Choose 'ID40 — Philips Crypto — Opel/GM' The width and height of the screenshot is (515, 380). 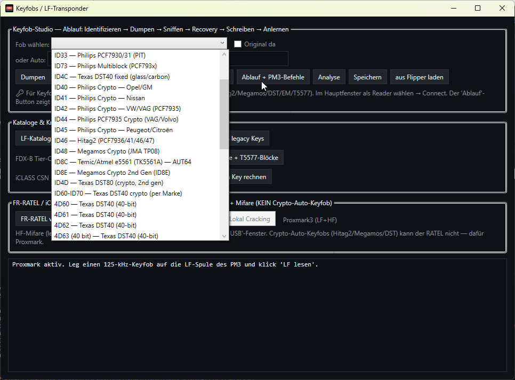[135, 87]
